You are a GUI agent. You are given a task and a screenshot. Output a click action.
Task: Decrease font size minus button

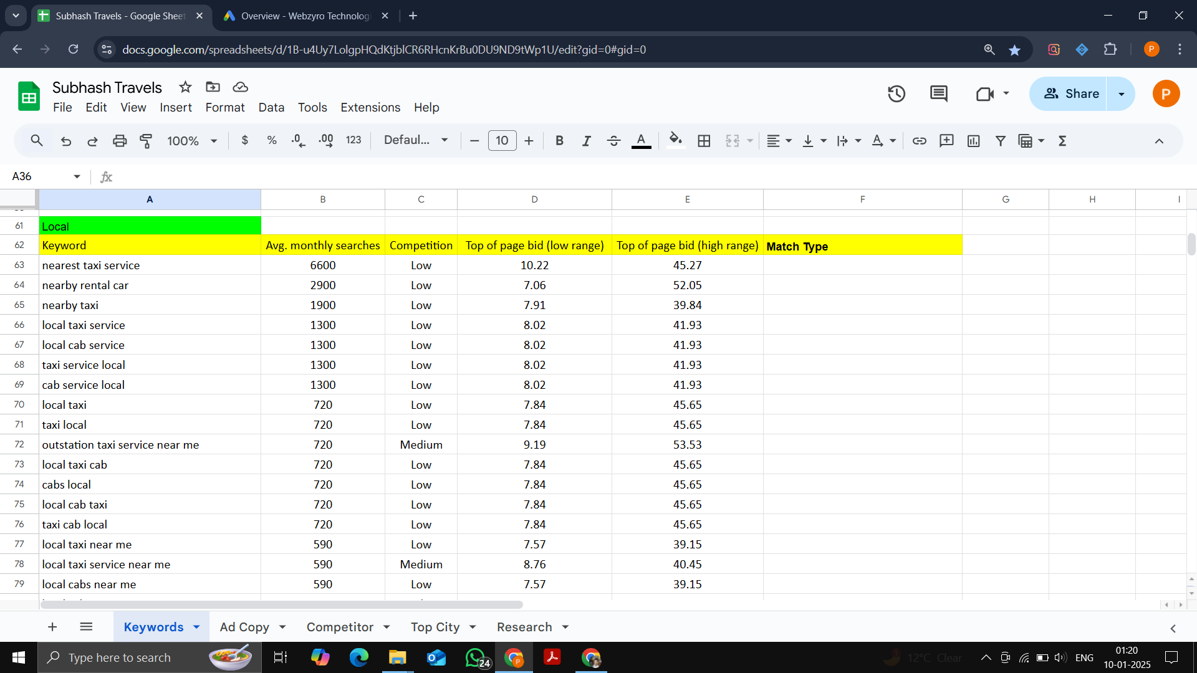[x=474, y=141]
